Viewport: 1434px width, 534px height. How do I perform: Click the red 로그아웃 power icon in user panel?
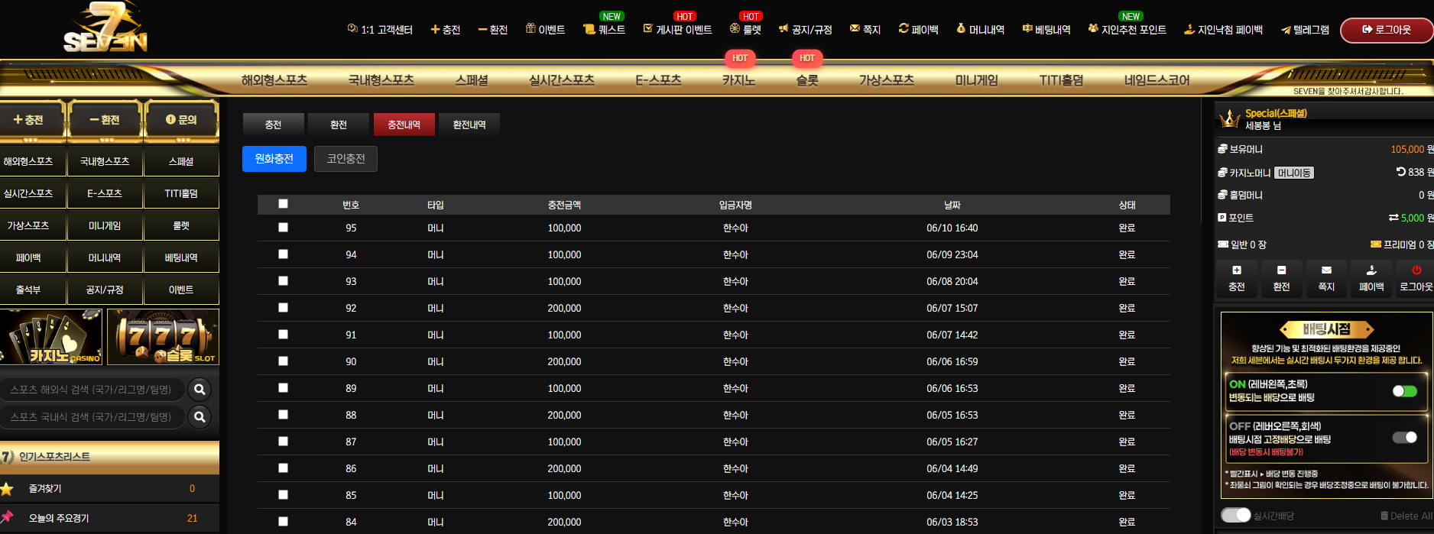coord(1416,270)
